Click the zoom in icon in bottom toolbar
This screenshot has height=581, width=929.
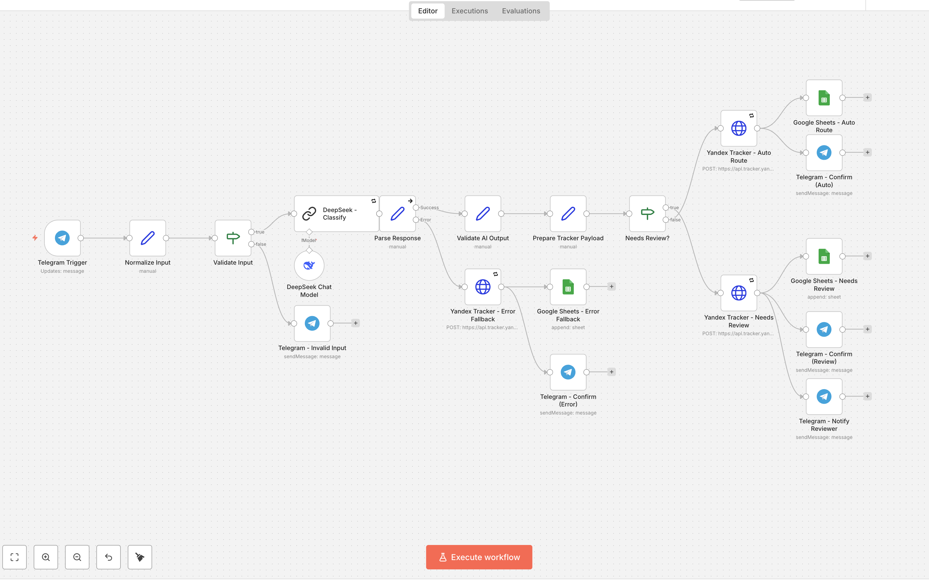(46, 557)
